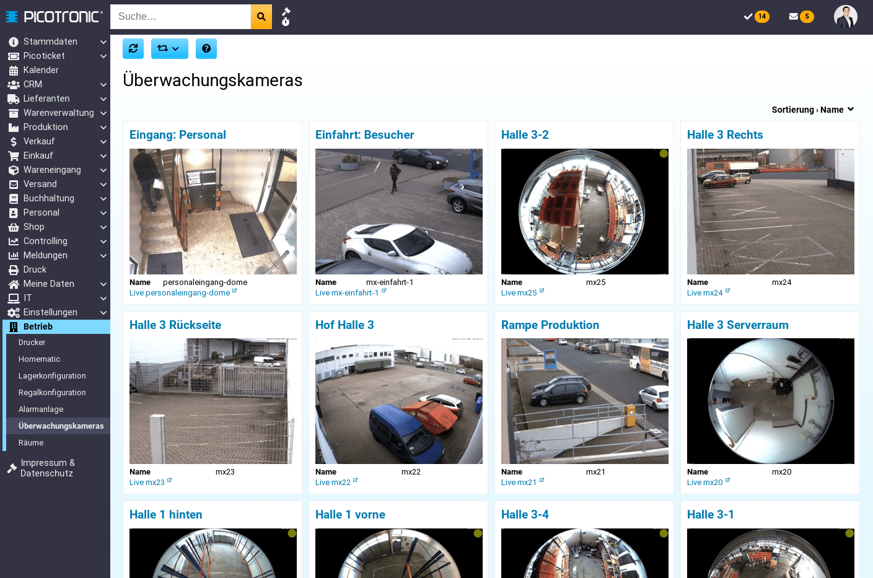Click the CRM people icon

[x=14, y=84]
